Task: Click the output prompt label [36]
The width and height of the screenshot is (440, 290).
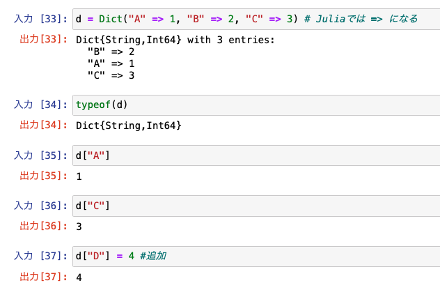Action: click(x=44, y=226)
